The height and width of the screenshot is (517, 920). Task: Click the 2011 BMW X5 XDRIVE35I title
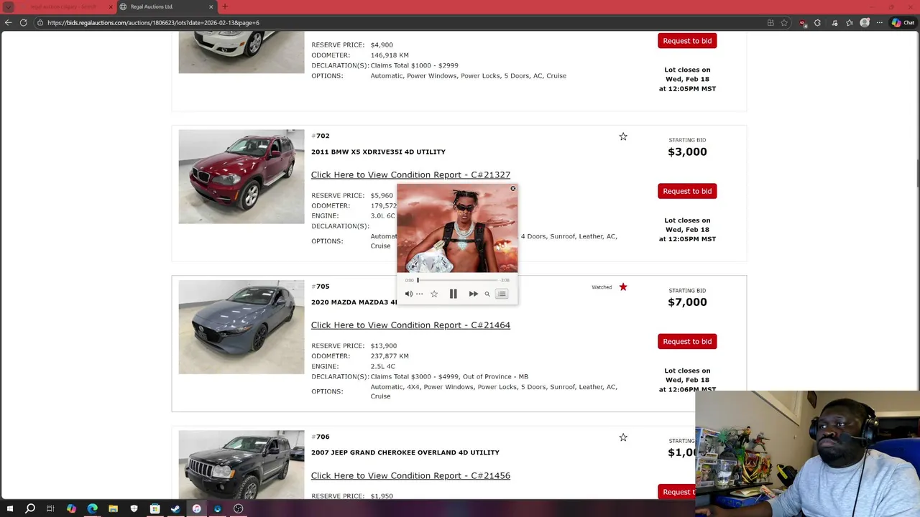tap(378, 152)
